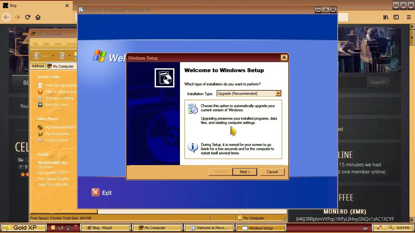Click View system information link

[61, 85]
